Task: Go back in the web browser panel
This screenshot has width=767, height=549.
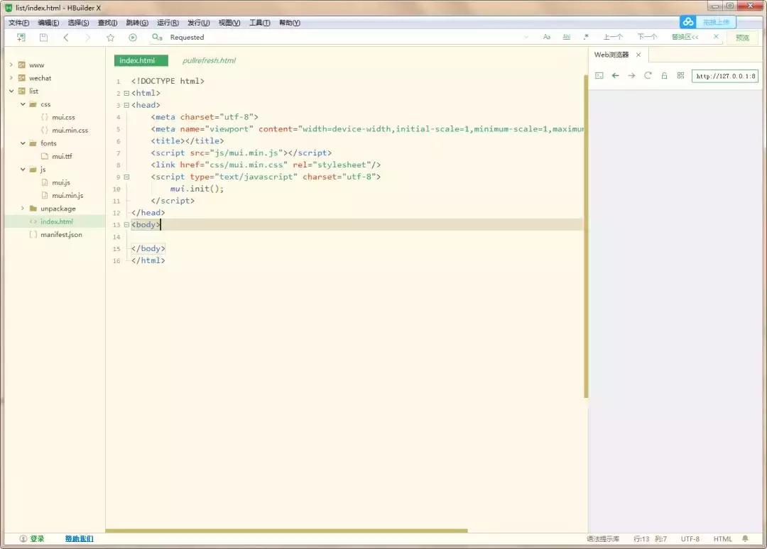Action: (615, 76)
